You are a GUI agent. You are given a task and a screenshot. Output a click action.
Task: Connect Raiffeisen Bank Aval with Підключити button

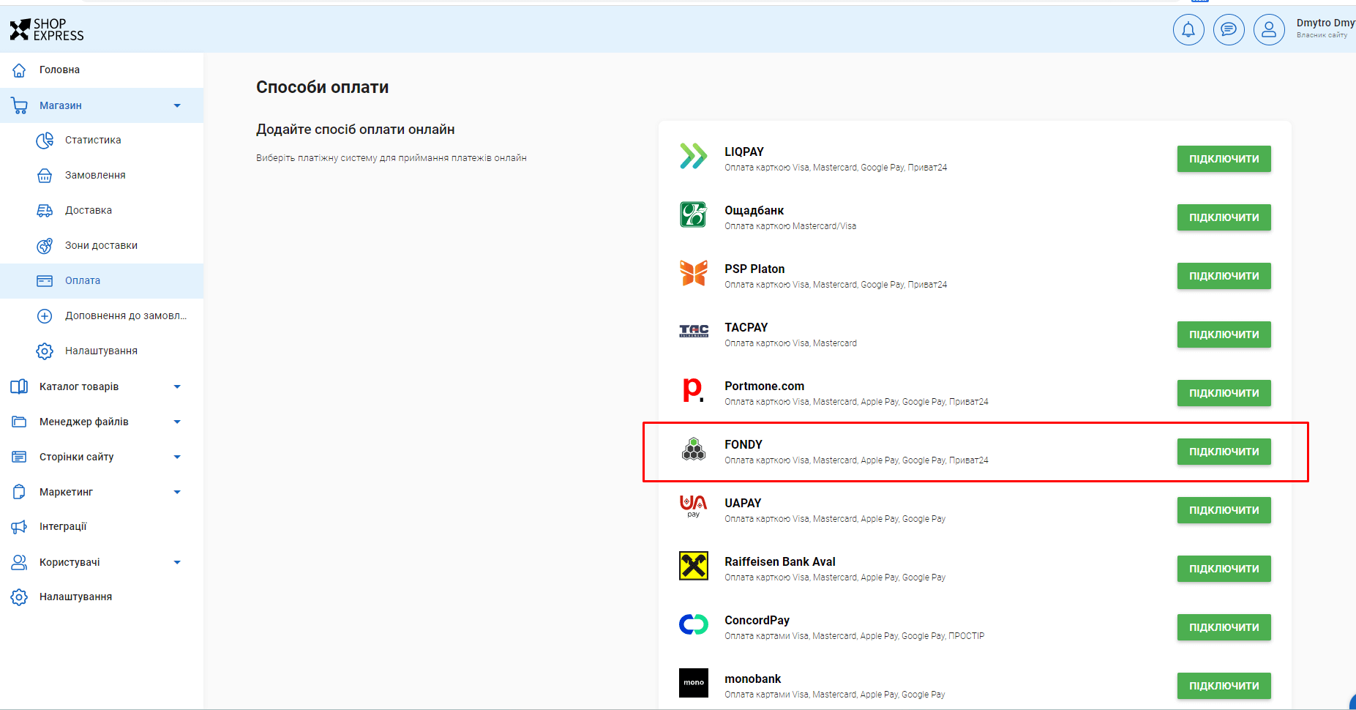coord(1224,569)
